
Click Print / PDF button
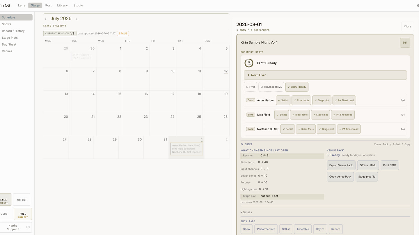tap(390, 165)
